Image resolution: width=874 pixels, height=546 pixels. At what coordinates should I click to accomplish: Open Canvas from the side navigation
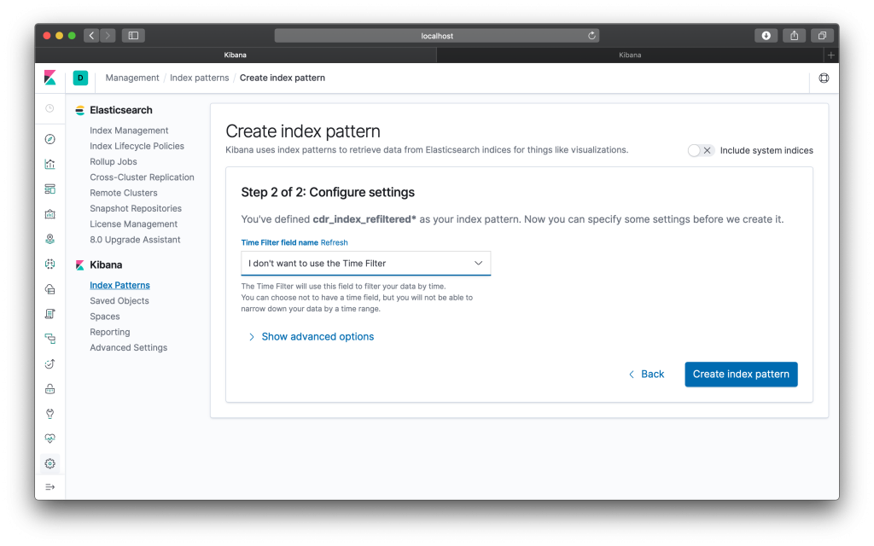50,214
